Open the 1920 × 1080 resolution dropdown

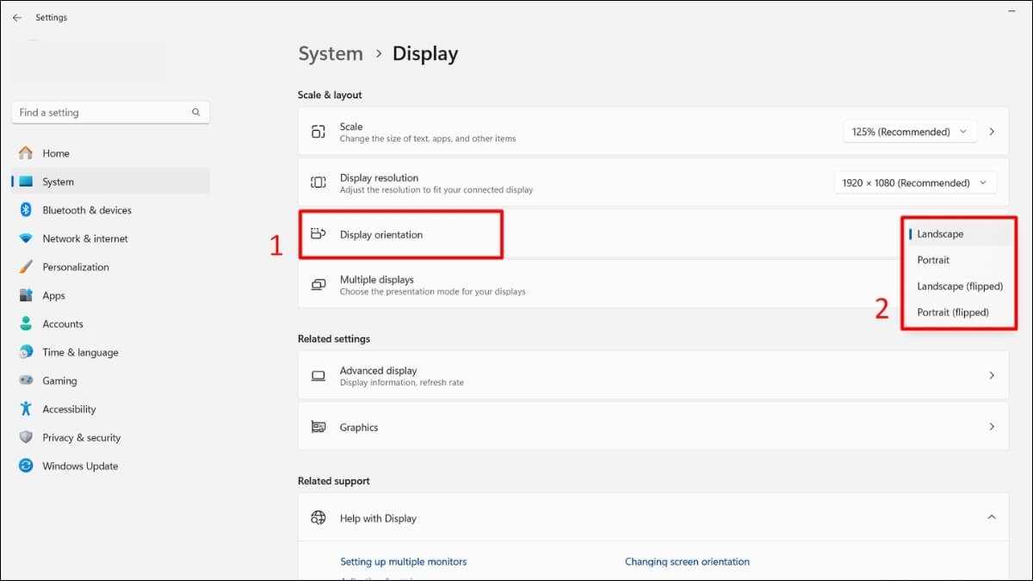915,182
